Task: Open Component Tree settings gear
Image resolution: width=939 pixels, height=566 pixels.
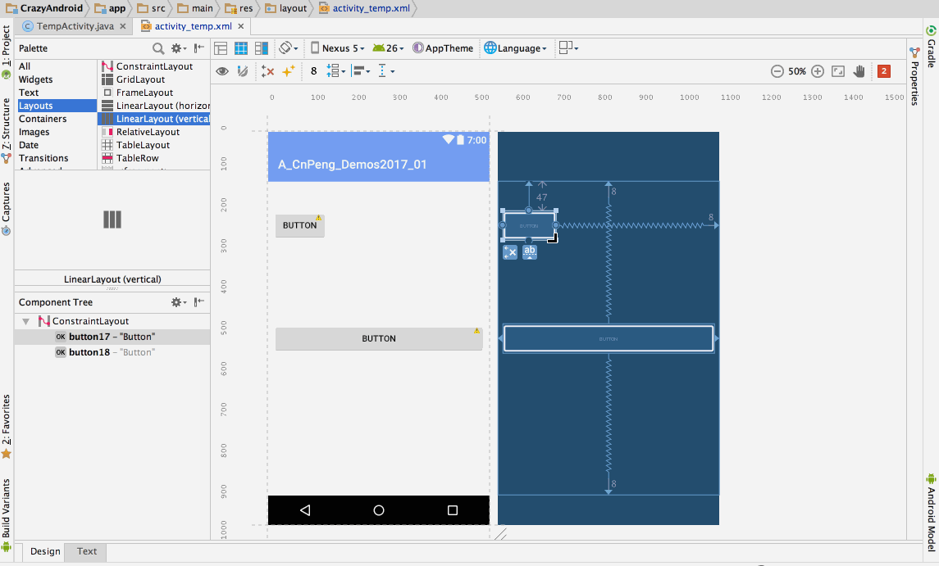Action: (179, 302)
